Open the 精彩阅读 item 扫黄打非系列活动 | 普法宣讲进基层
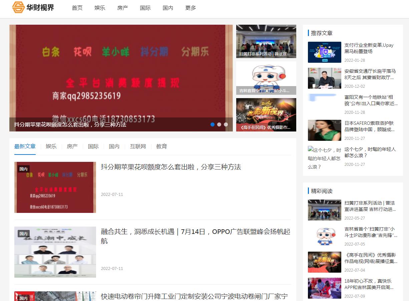This screenshot has height=301, width=409. 370,206
